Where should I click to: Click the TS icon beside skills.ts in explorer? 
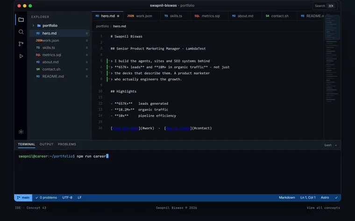[38, 47]
